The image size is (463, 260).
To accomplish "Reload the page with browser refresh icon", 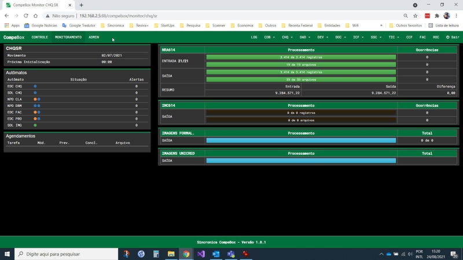I will (x=26, y=16).
